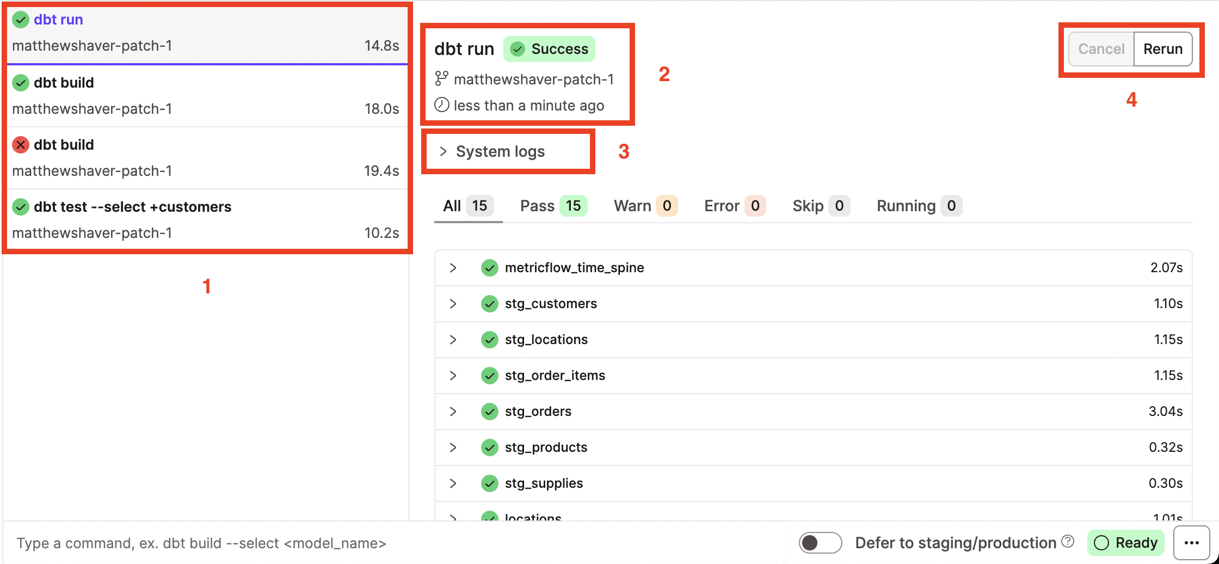Click the red failure icon on the failed dbt build
This screenshot has width=1219, height=564.
coord(20,144)
